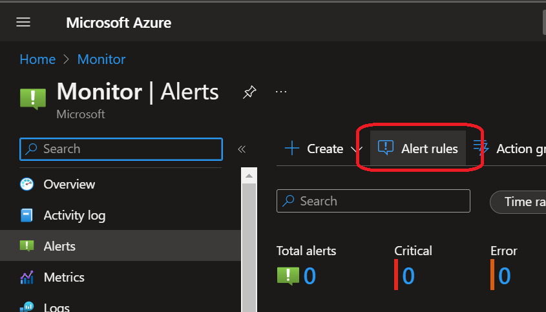Click the Create button
This screenshot has width=546, height=312.
click(315, 149)
